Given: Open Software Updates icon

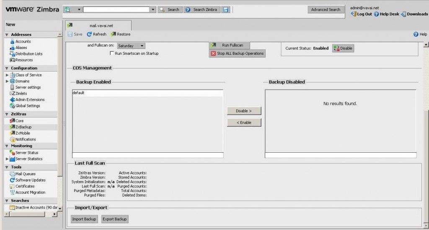Looking at the screenshot, I should tap(12, 180).
